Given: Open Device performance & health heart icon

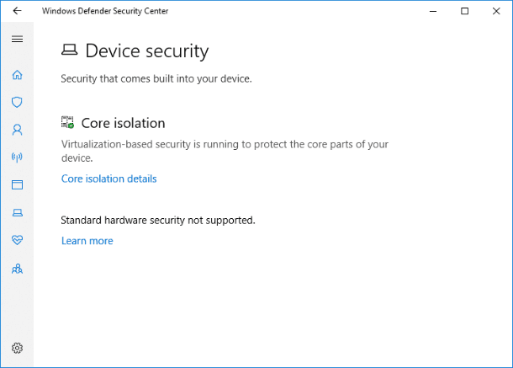Looking at the screenshot, I should [x=17, y=240].
